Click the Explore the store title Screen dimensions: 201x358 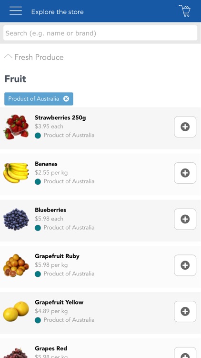click(58, 12)
